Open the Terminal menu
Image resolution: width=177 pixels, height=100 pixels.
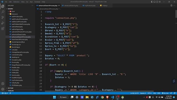tap(37, 2)
